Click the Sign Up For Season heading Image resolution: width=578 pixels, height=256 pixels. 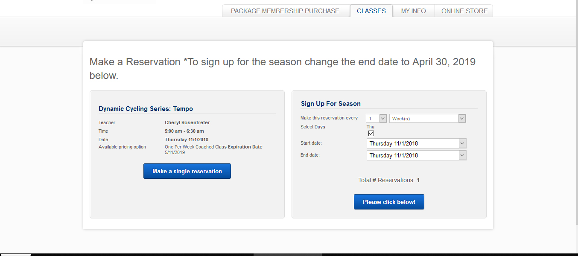(330, 104)
